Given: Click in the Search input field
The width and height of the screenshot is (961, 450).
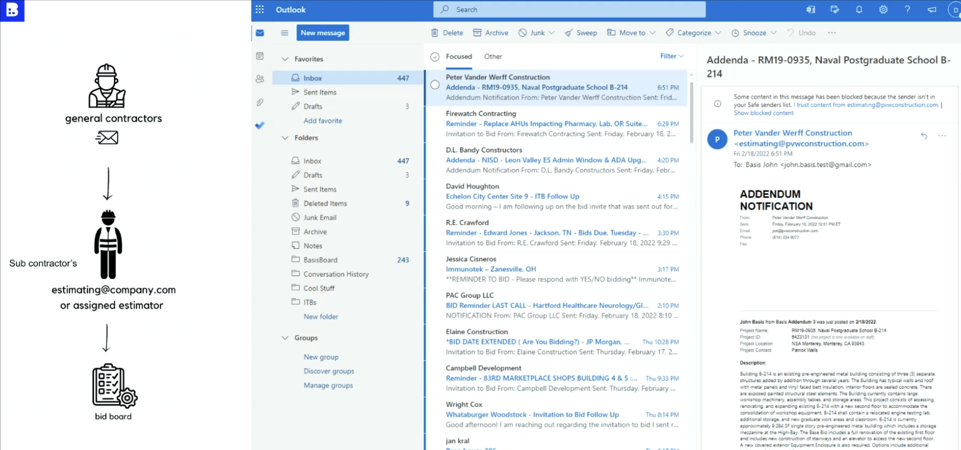Looking at the screenshot, I should [570, 9].
